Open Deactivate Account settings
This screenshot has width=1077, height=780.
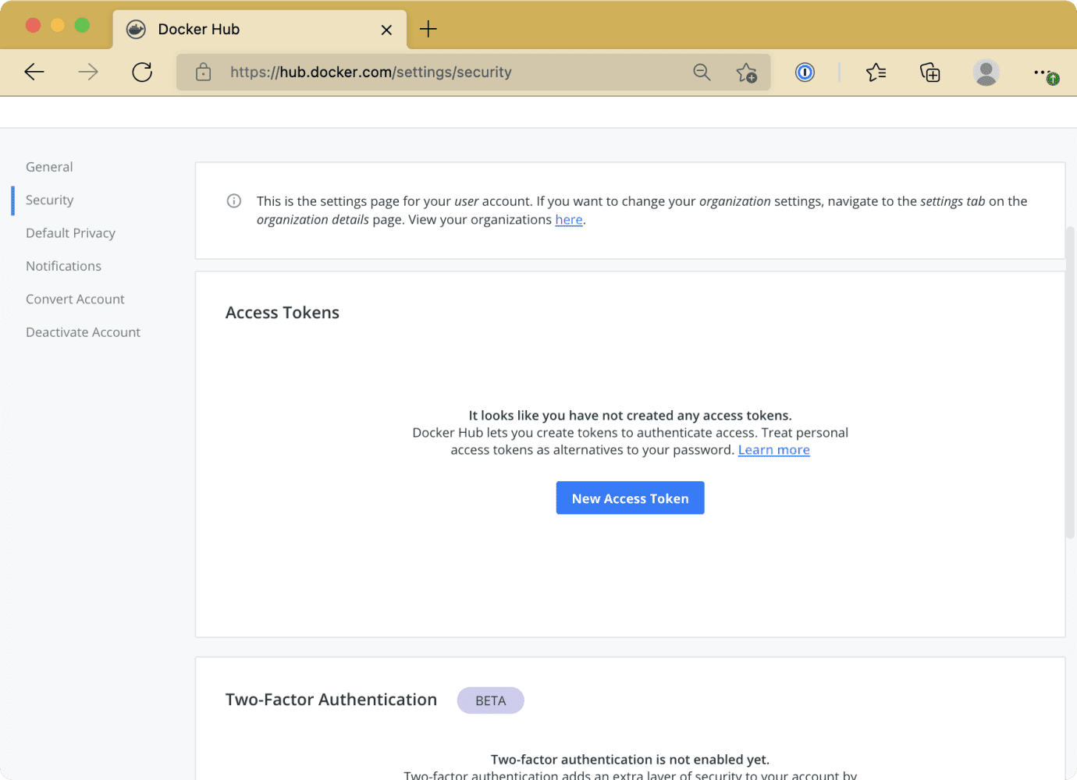tap(83, 332)
